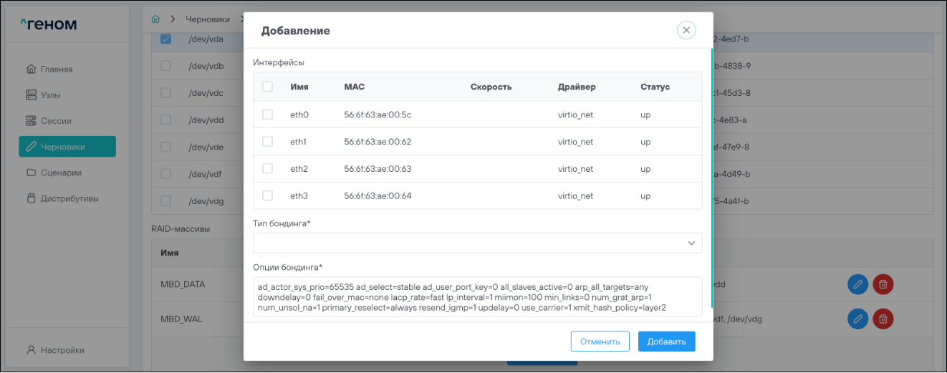
Task: Check the eth3 interface checkbox
Action: point(268,196)
